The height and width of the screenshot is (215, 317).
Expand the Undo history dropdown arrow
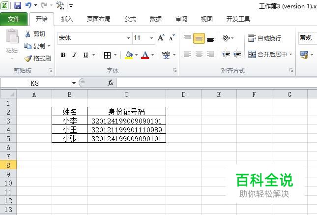pos(36,5)
